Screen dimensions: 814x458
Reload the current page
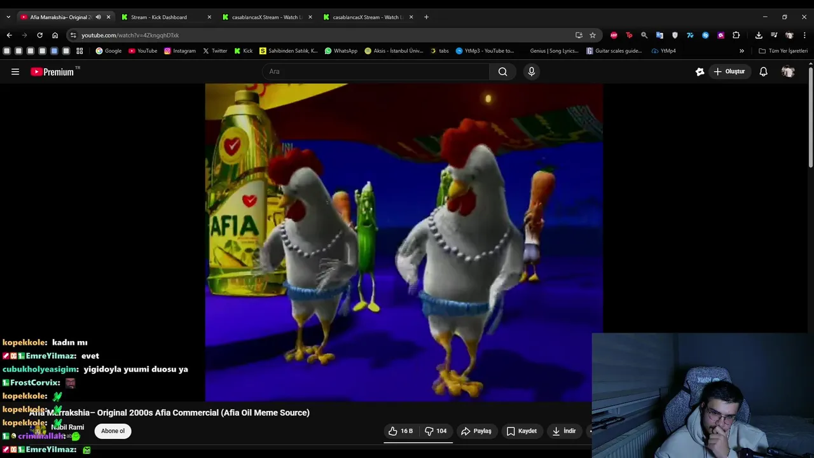point(39,35)
